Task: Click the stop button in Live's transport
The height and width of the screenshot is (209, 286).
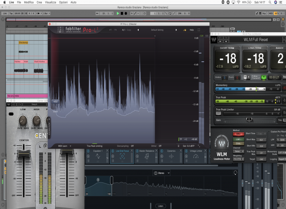Action: coord(122,14)
